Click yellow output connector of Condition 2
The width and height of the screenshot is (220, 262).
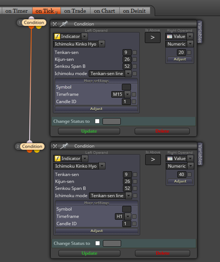click(x=36, y=151)
